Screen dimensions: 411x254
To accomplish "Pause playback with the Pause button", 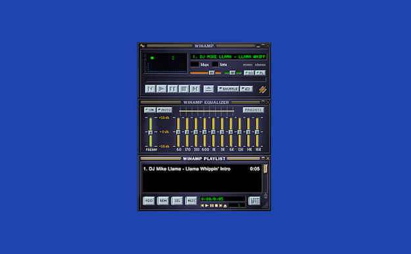I will click(172, 89).
